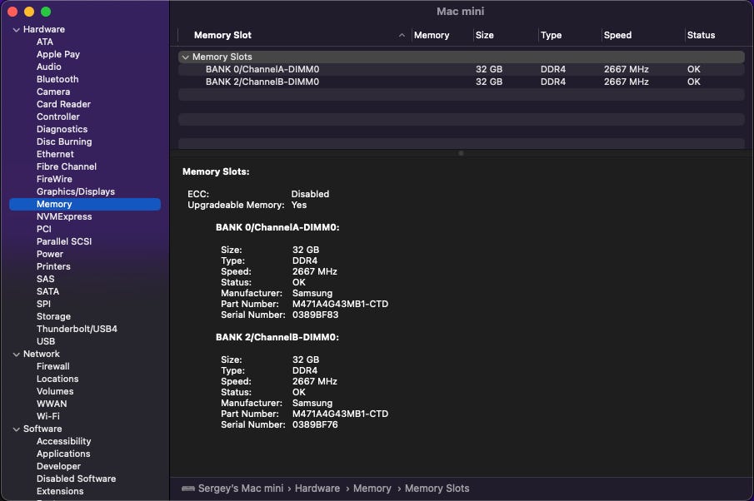Open Diagnostics in the sidebar
The image size is (754, 501).
click(x=62, y=129)
